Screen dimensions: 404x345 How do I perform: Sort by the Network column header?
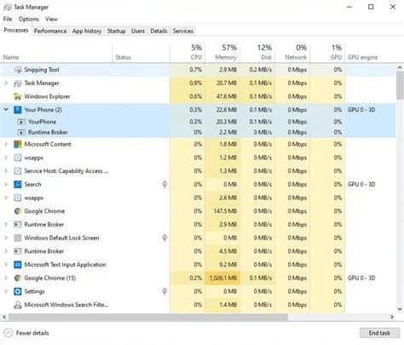coord(292,53)
